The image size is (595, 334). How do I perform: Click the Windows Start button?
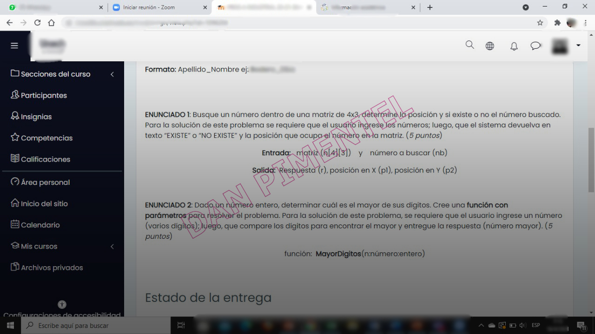10,325
